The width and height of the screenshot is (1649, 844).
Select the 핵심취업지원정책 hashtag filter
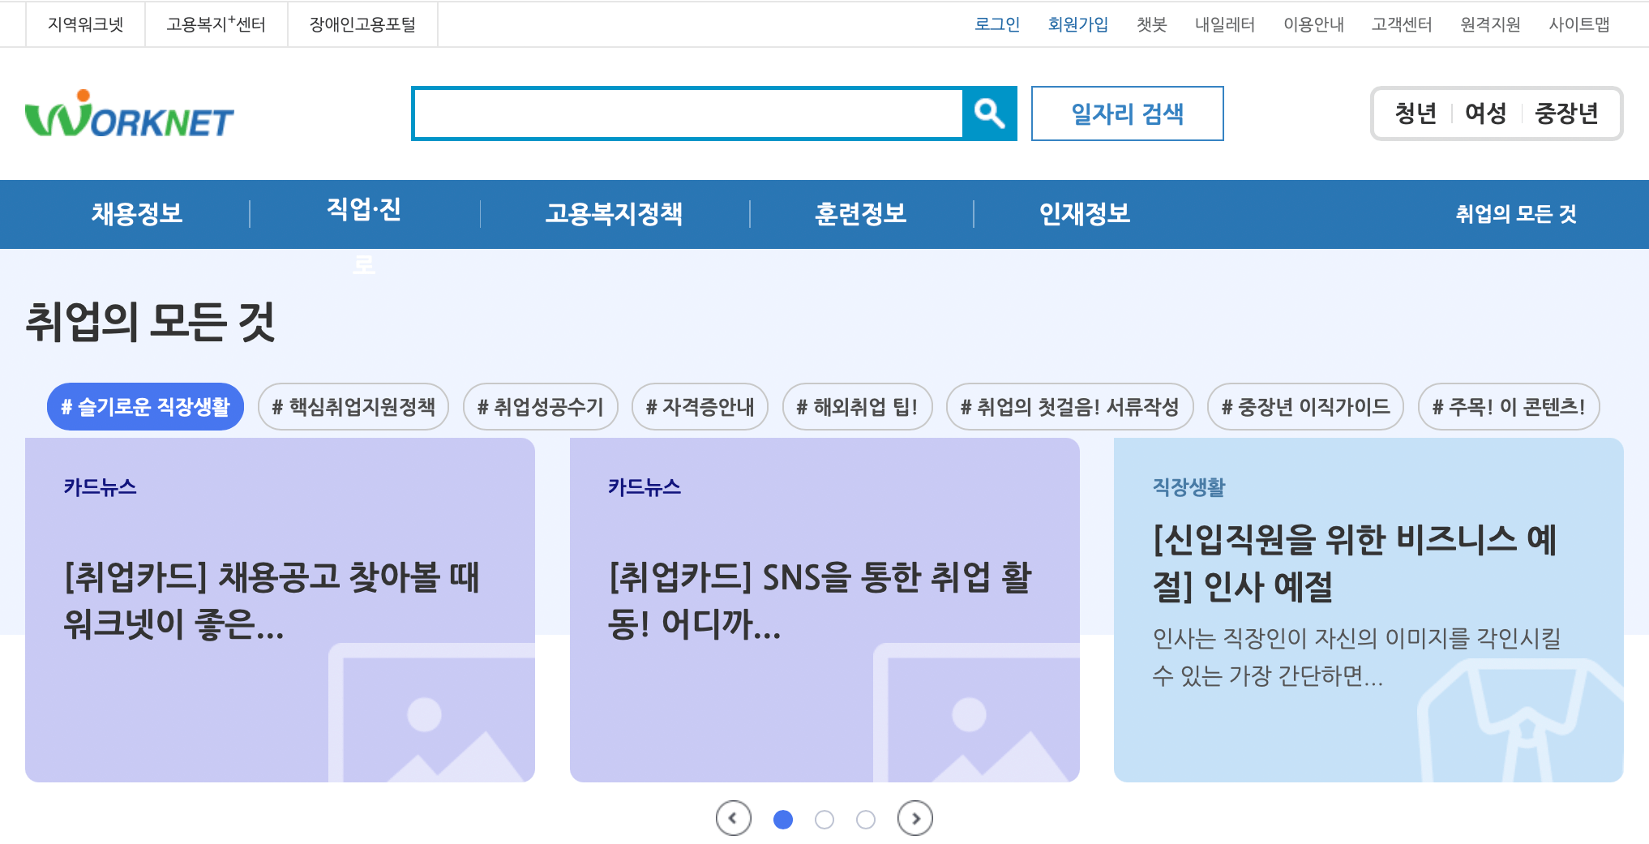click(354, 406)
